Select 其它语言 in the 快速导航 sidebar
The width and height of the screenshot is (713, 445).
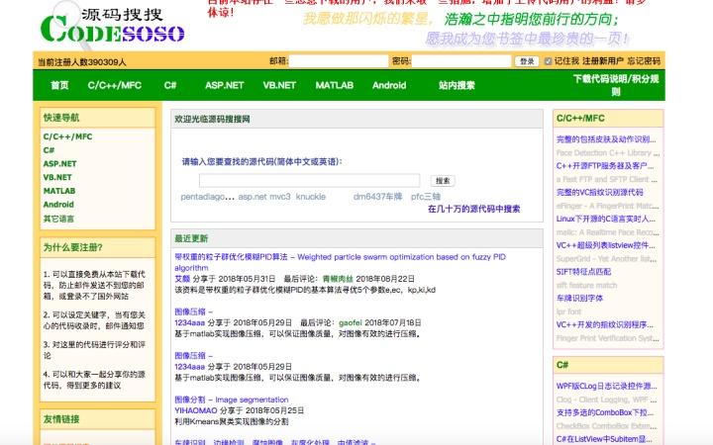coord(58,219)
